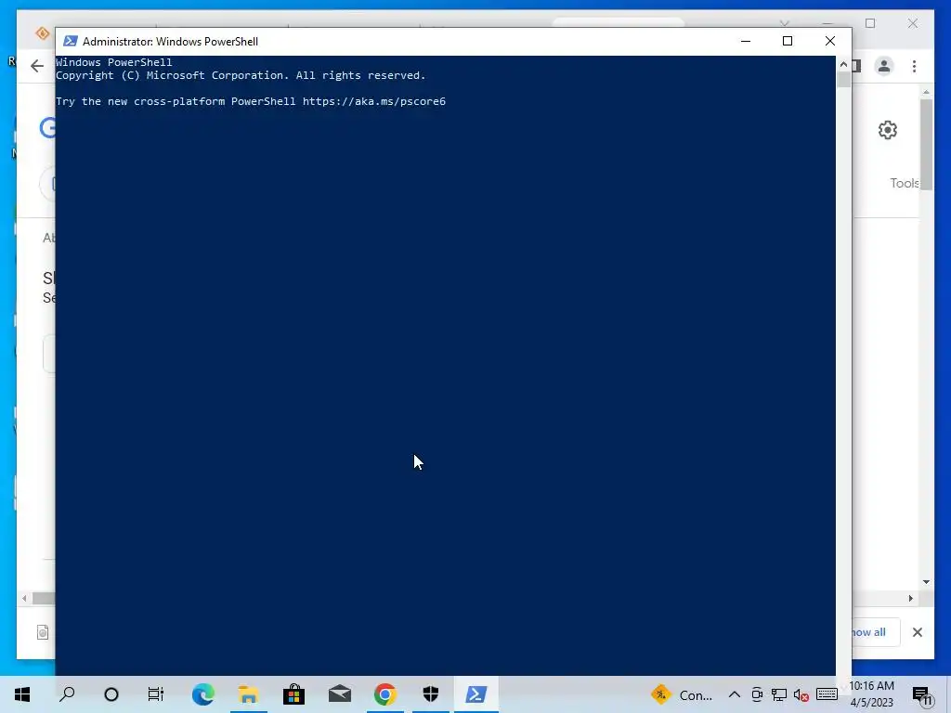Screen dimensions: 951x713
Task: Click the browser horizontal scrollbar right arrow
Action: pyautogui.click(x=910, y=599)
